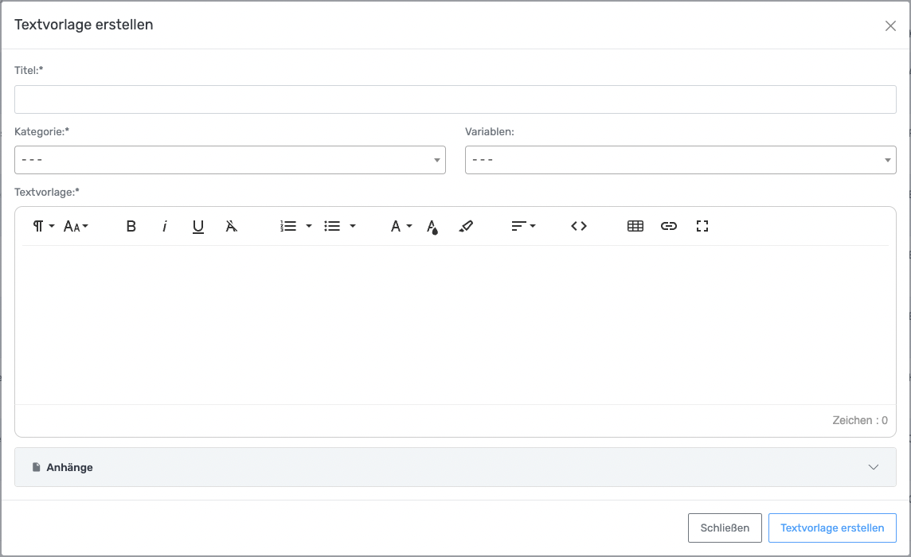The width and height of the screenshot is (911, 557).
Task: Click into the Titel input field
Action: pyautogui.click(x=455, y=99)
